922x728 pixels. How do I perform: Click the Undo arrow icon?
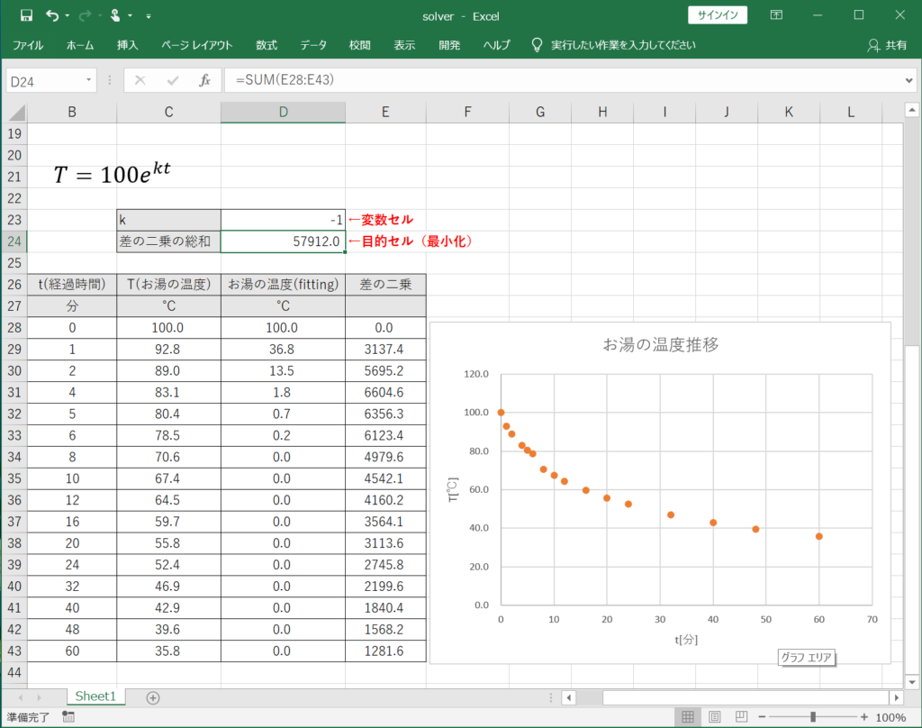pyautogui.click(x=52, y=15)
